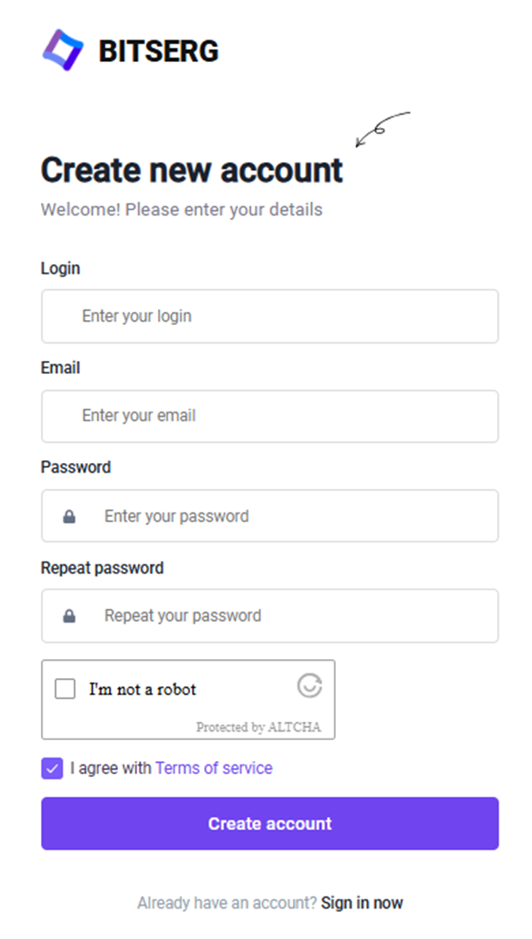Click the lock icon in the Repeat password field
This screenshot has height=939, width=532.
pos(69,616)
